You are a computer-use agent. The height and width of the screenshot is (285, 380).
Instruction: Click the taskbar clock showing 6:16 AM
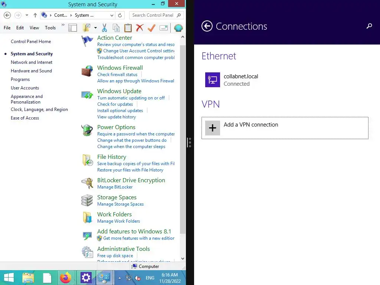click(170, 278)
